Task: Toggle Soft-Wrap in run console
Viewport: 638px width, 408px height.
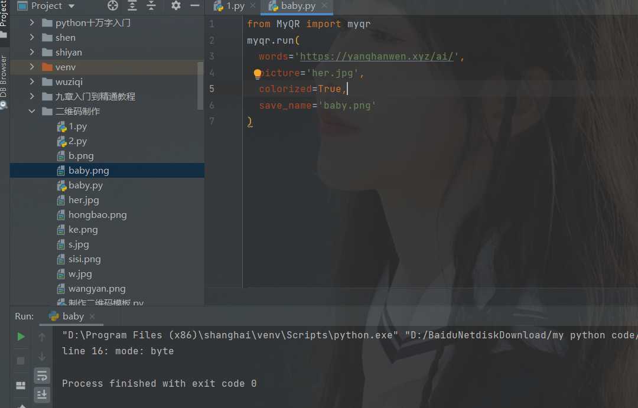Action: 42,376
